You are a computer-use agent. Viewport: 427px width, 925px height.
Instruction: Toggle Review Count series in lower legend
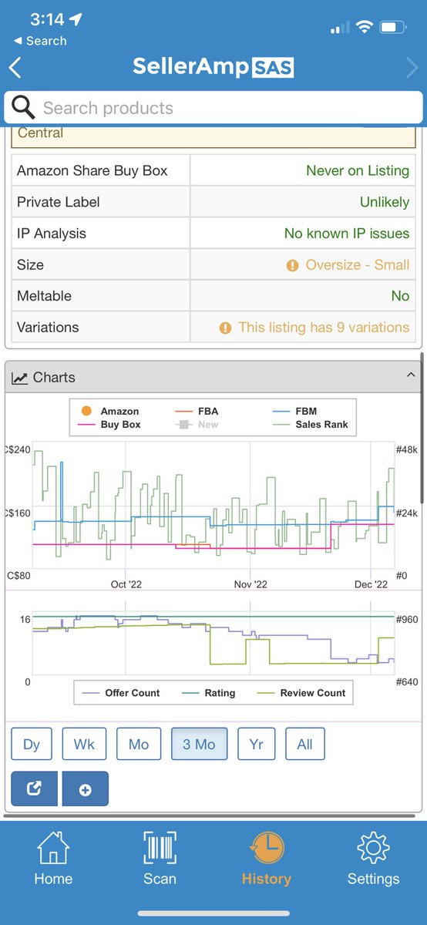(x=301, y=693)
